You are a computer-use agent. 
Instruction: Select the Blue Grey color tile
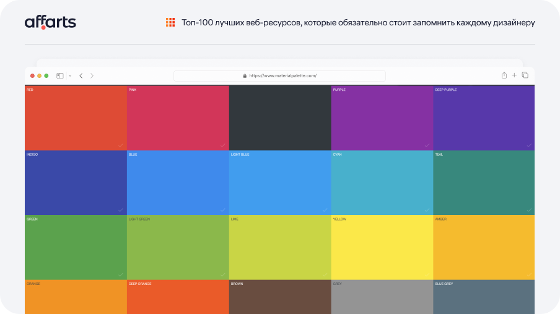coord(484,297)
